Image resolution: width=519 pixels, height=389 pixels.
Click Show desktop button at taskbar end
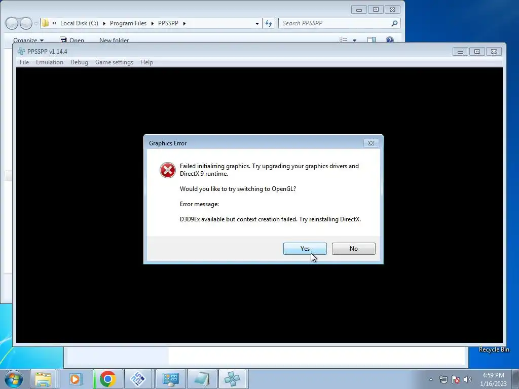point(515,379)
